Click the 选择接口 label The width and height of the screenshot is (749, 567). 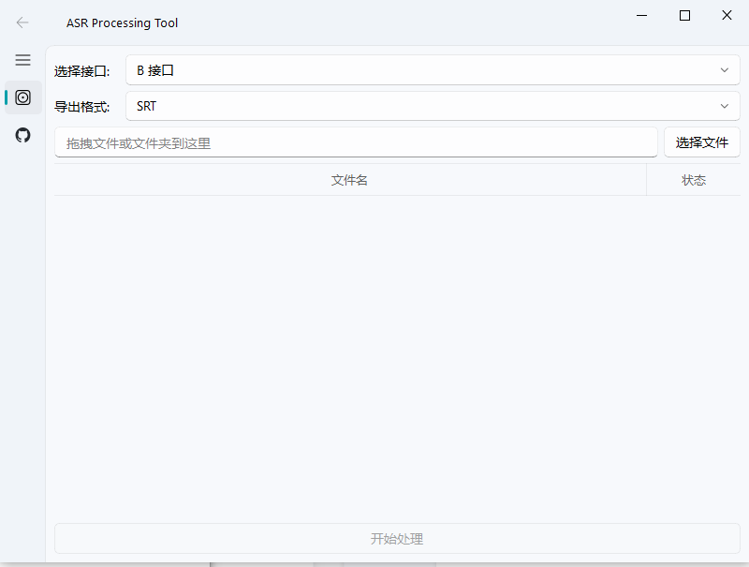coord(82,71)
